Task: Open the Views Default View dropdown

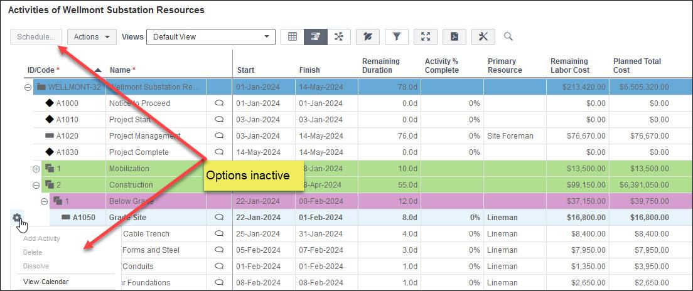Action: click(210, 36)
